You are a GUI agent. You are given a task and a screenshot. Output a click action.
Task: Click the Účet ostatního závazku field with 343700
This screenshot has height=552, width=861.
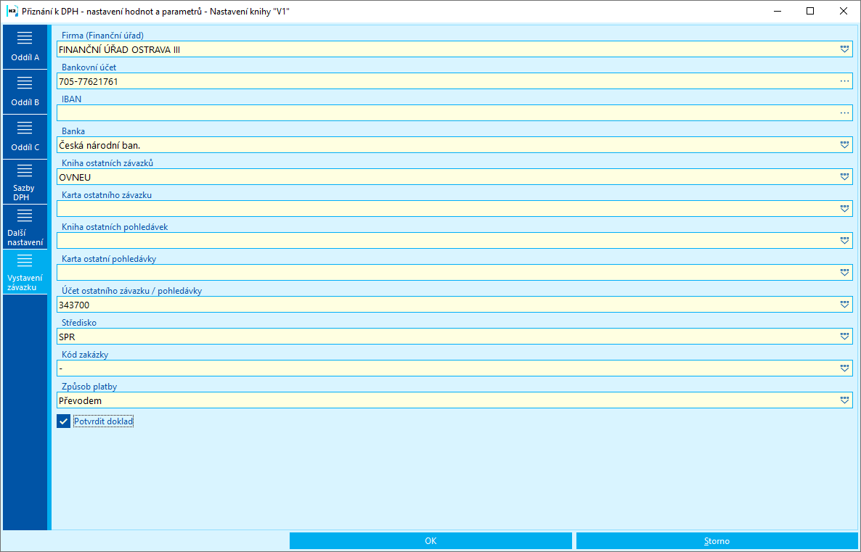point(447,305)
